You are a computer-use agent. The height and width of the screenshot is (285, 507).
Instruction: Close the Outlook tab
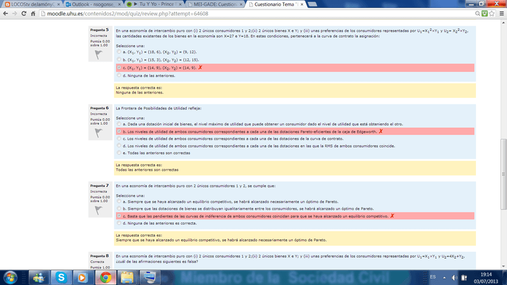coord(120,5)
